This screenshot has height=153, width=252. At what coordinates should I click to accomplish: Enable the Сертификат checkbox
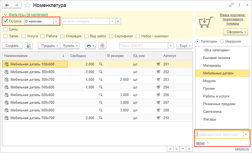(x=111, y=36)
